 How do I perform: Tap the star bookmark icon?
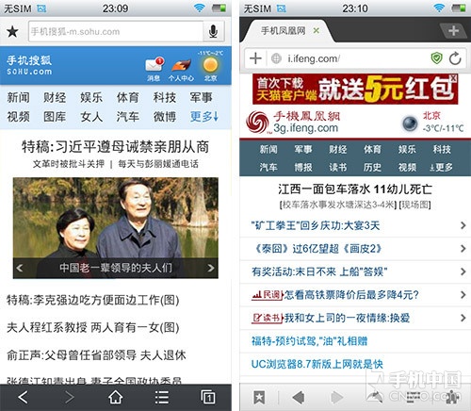pos(12,31)
